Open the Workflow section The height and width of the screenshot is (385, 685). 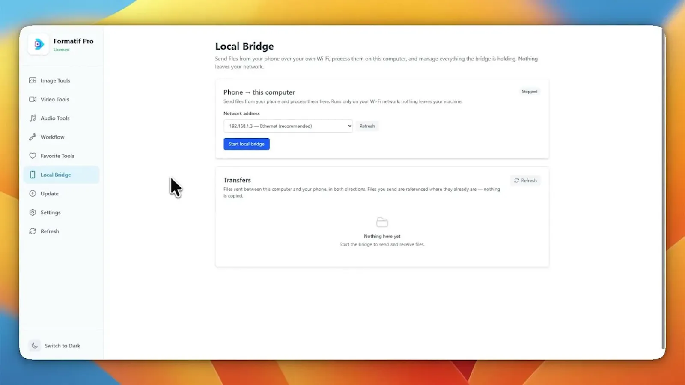(62, 137)
